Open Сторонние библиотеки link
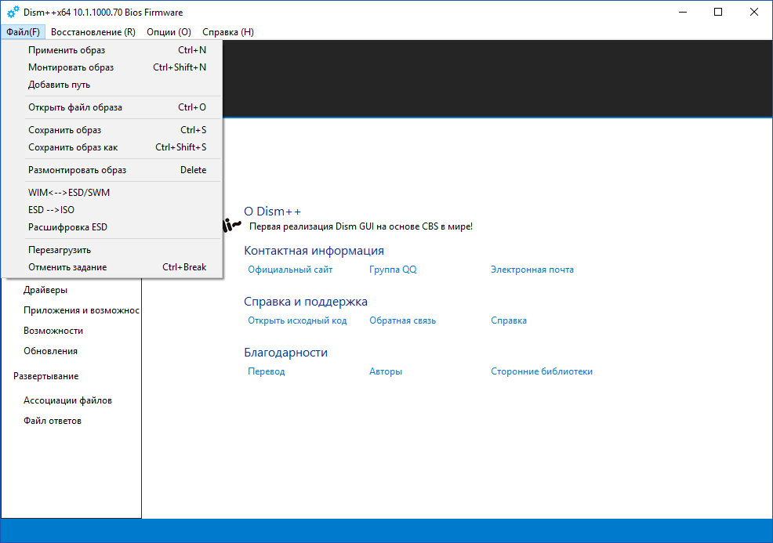773x543 pixels. (x=541, y=371)
